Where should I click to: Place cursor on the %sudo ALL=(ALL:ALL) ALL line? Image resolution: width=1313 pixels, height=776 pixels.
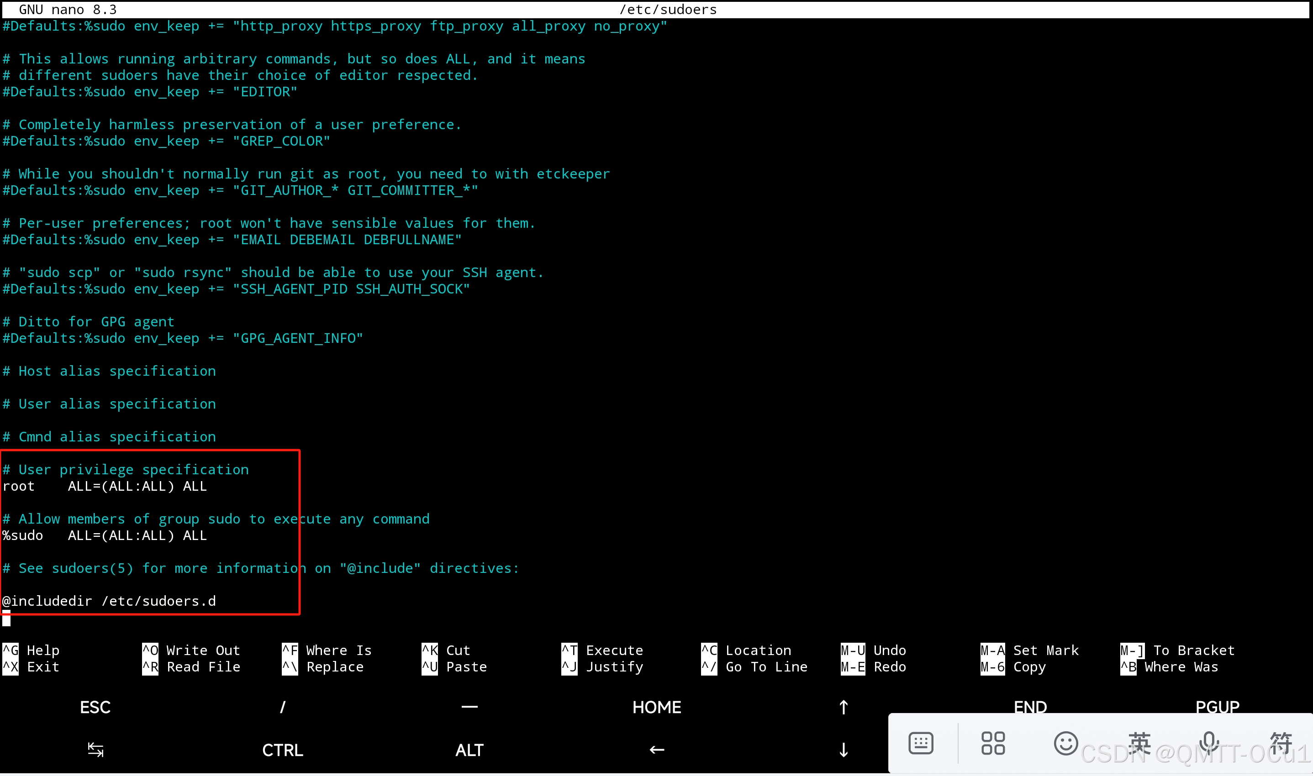(105, 535)
